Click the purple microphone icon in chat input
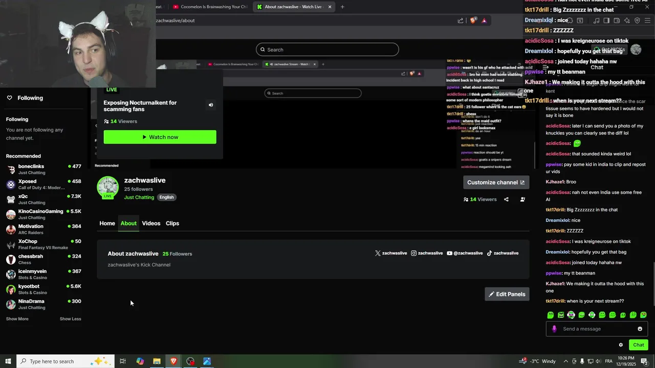The image size is (655, 368). point(554,329)
